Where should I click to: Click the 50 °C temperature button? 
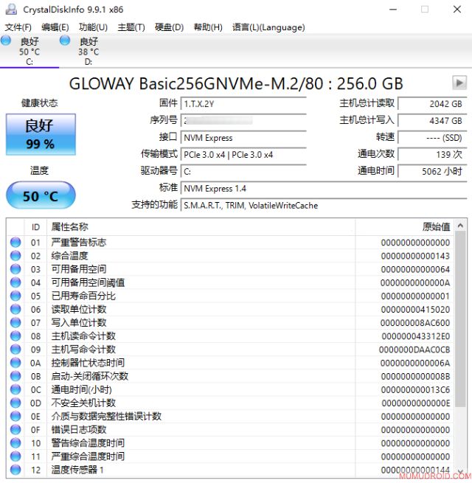coord(41,195)
